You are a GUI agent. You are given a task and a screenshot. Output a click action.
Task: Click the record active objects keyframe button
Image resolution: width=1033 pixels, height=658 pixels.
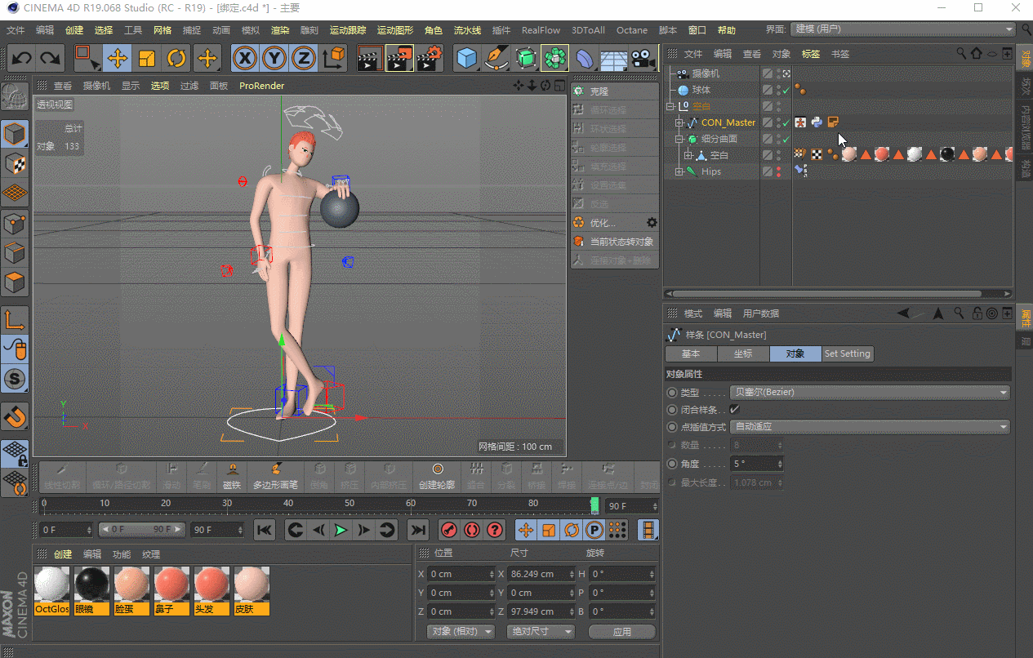(x=448, y=530)
